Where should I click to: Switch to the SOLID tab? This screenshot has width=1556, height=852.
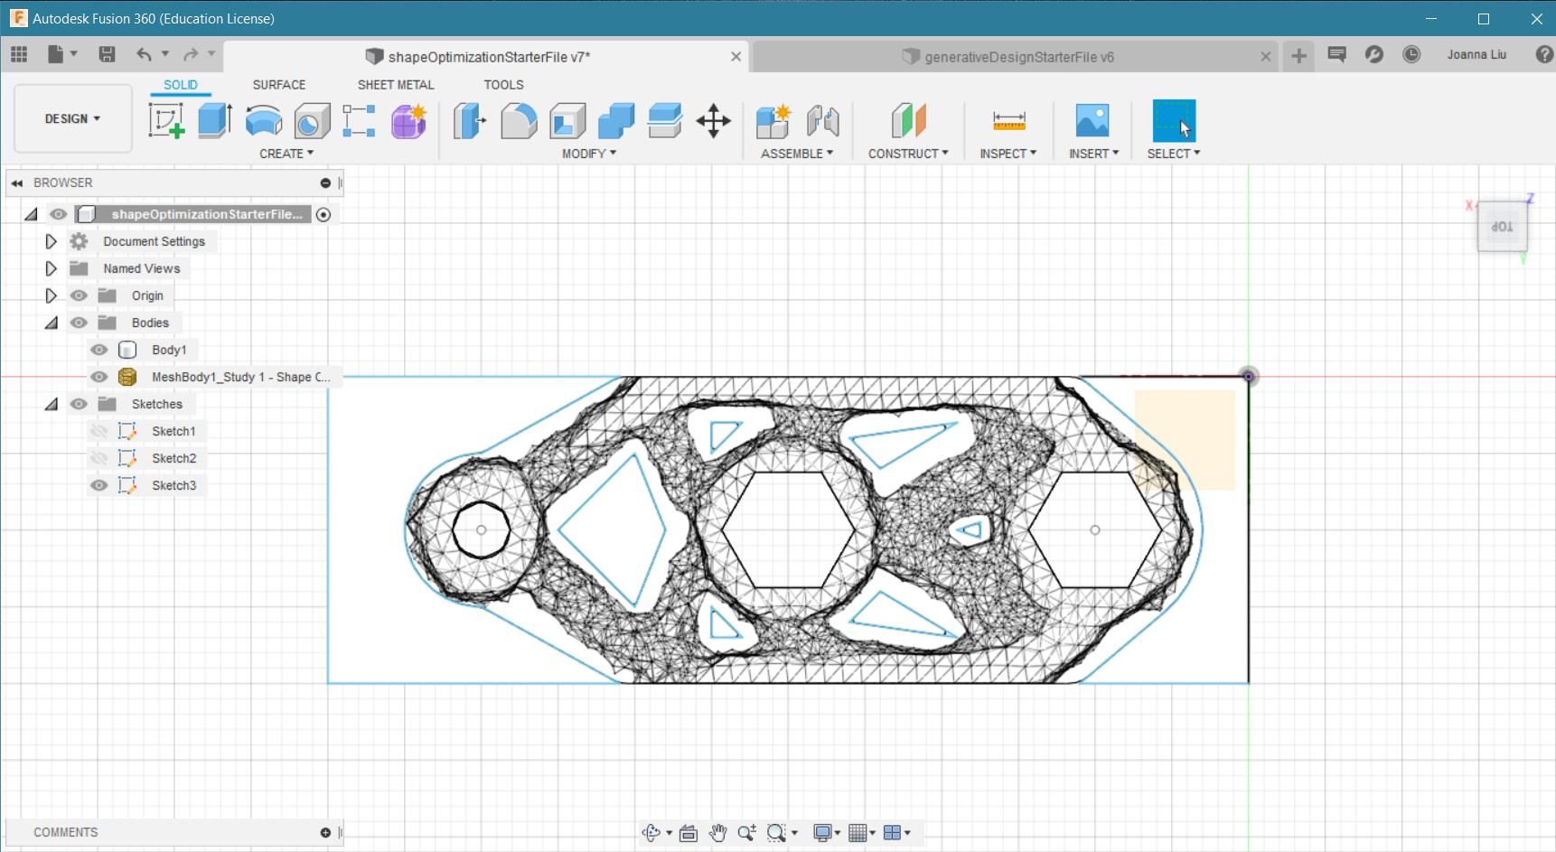click(181, 85)
